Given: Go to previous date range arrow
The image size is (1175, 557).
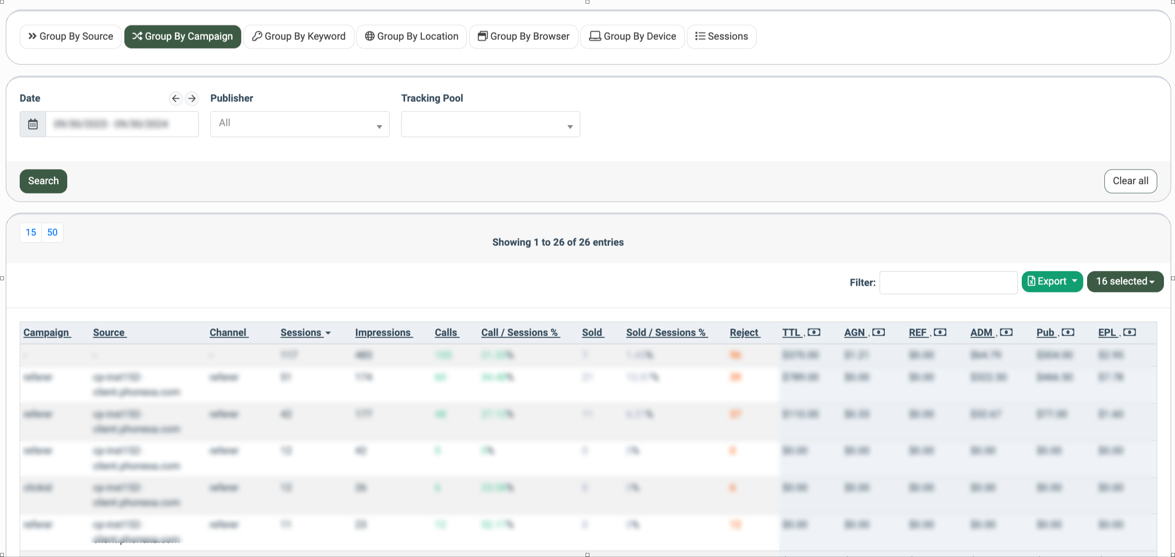Looking at the screenshot, I should (176, 98).
